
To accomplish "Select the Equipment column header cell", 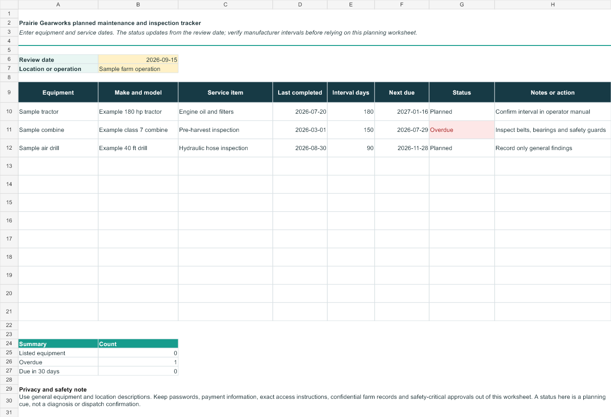I will (58, 92).
